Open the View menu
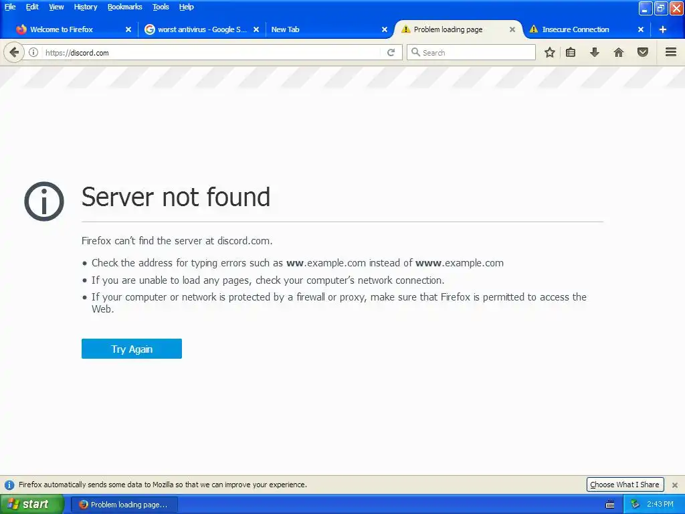The width and height of the screenshot is (685, 514). point(56,7)
